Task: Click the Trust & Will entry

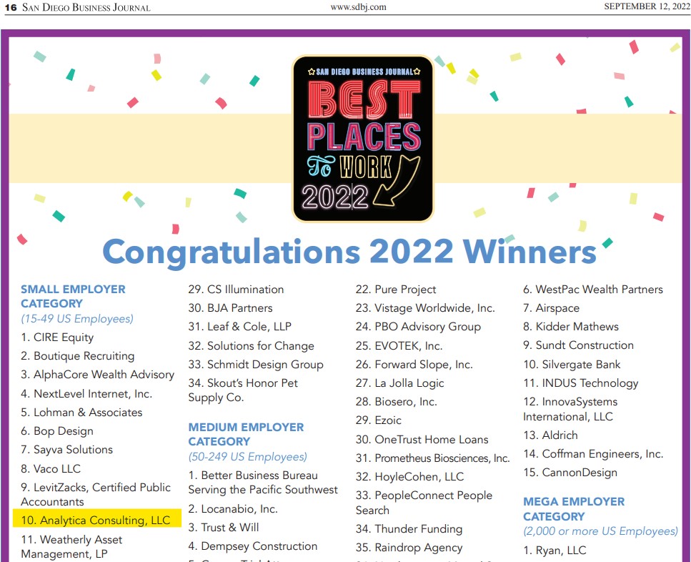Action: pos(224,528)
